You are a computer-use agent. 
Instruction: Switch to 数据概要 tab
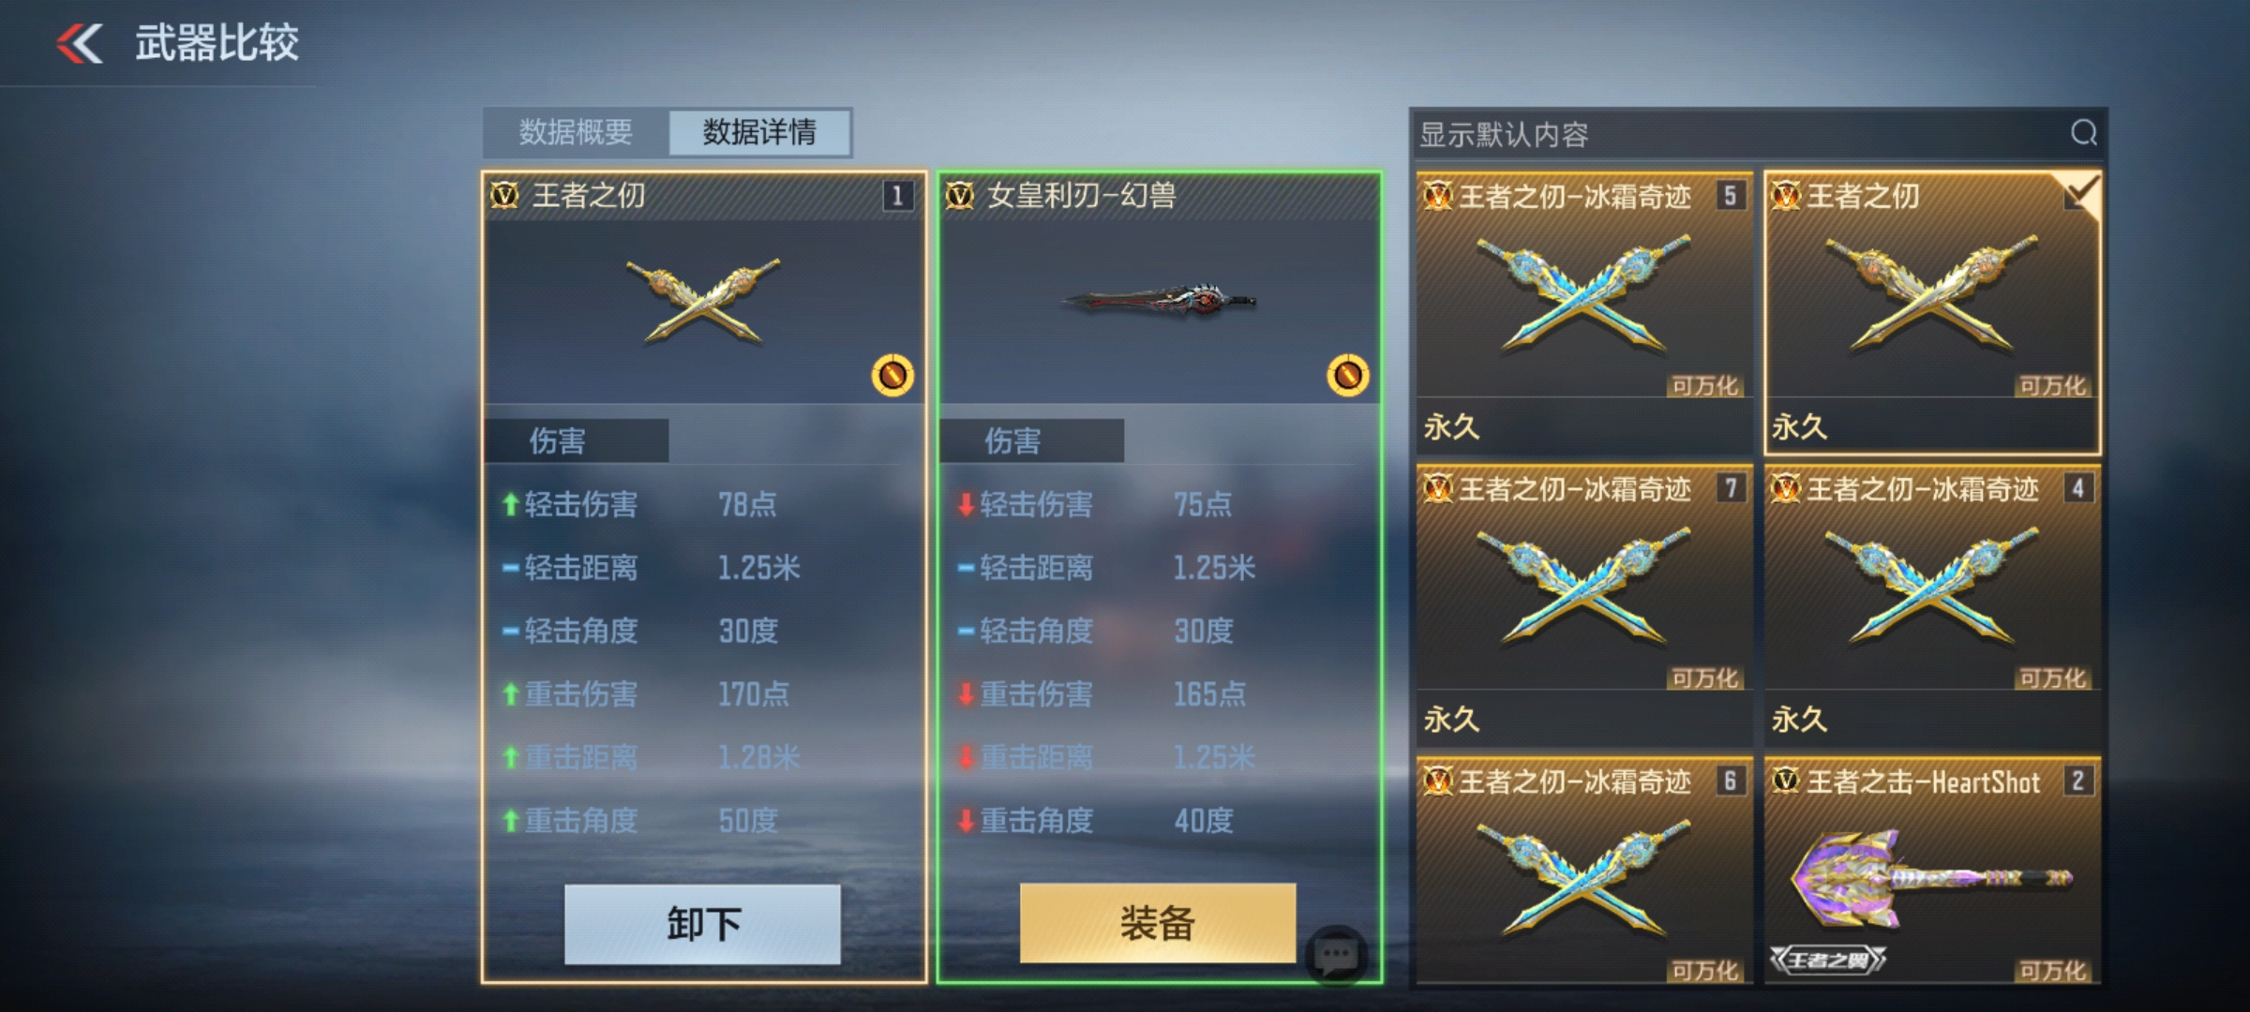(576, 132)
